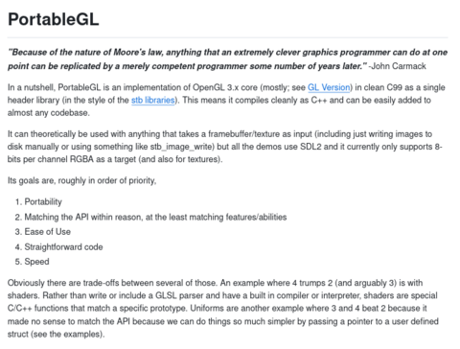Open the GL Version link
Screen dimensions: 460x349
pyautogui.click(x=329, y=87)
